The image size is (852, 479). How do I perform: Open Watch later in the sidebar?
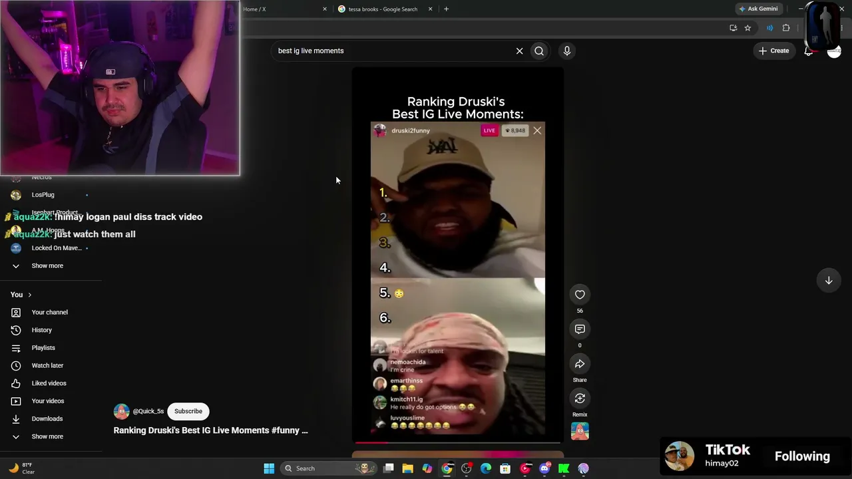click(x=47, y=365)
